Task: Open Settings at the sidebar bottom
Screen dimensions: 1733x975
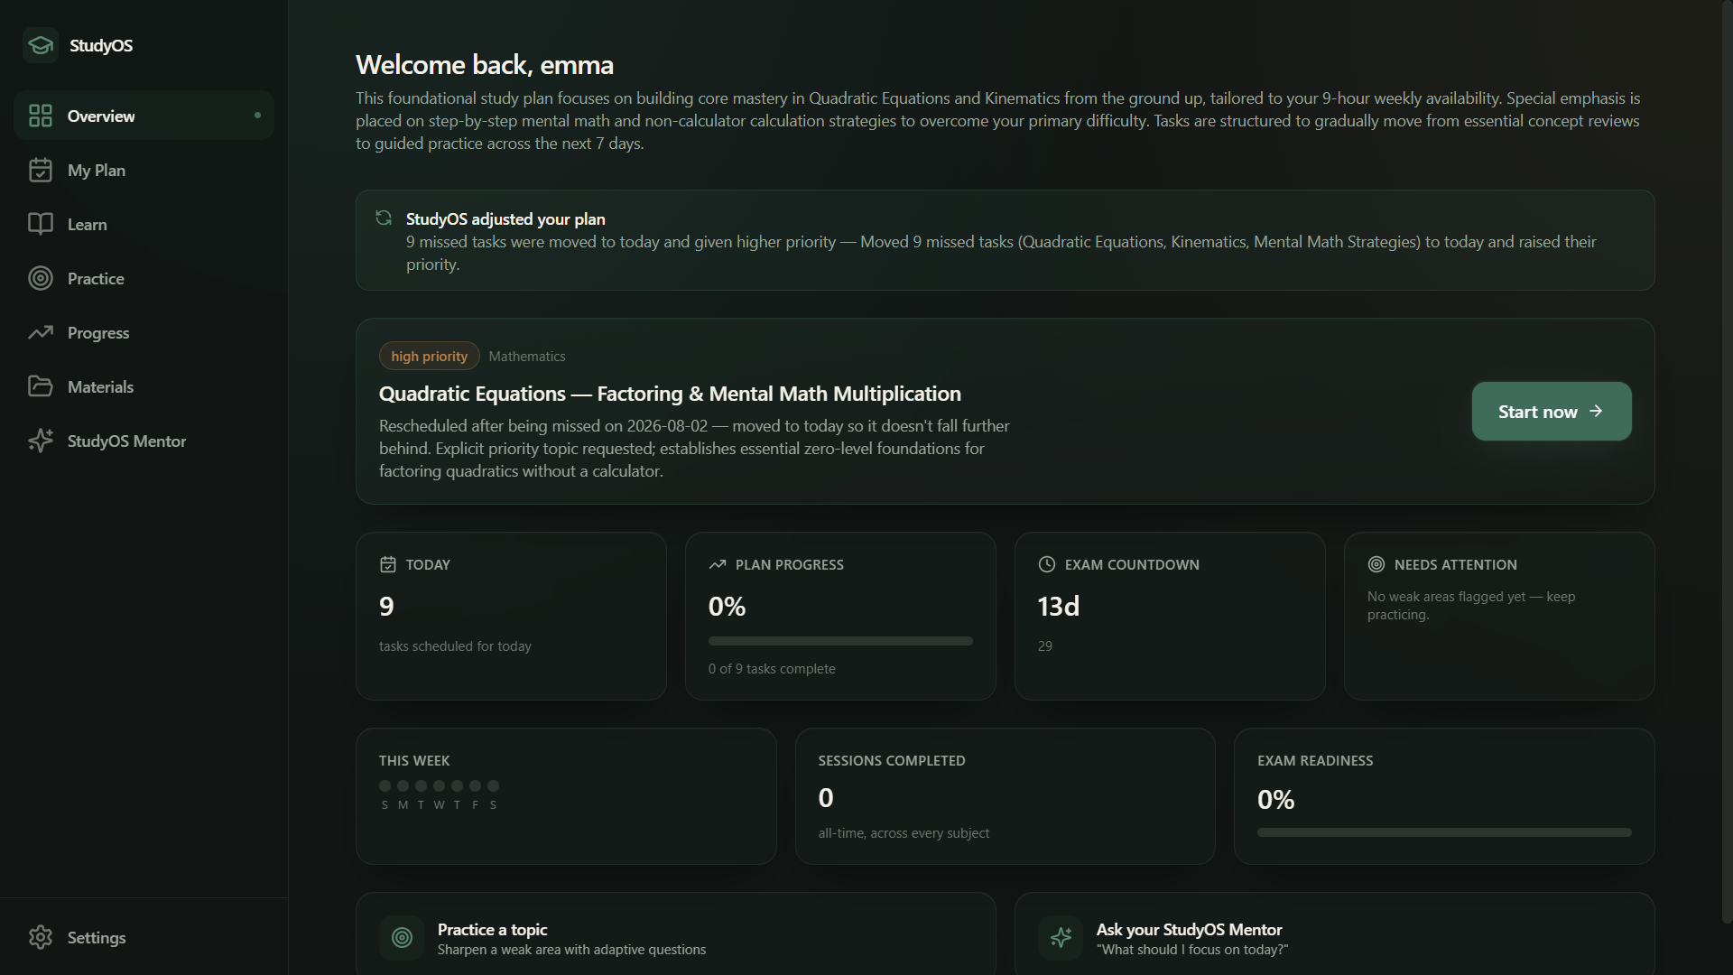Action: (144, 937)
